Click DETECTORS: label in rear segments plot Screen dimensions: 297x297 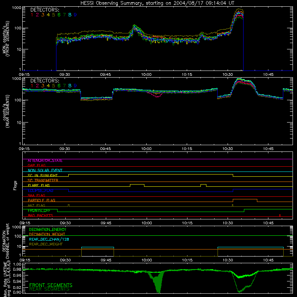45,81
